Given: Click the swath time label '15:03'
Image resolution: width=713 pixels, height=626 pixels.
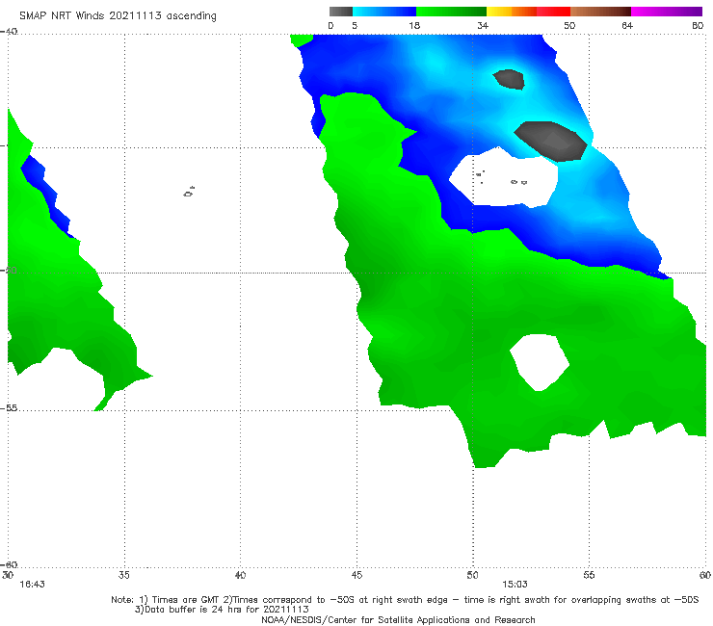Looking at the screenshot, I should [515, 585].
